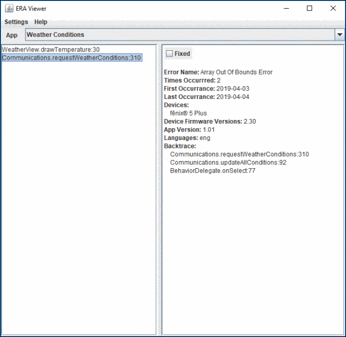Toggle the Fixed checkbox
Screen dimensions: 346x337
[169, 54]
